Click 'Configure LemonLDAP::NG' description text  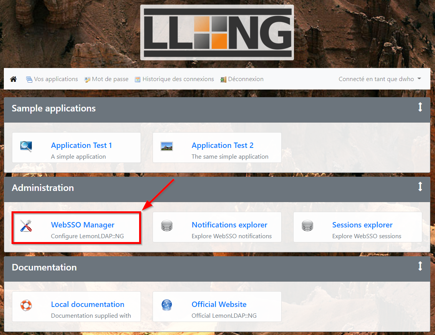click(x=87, y=236)
